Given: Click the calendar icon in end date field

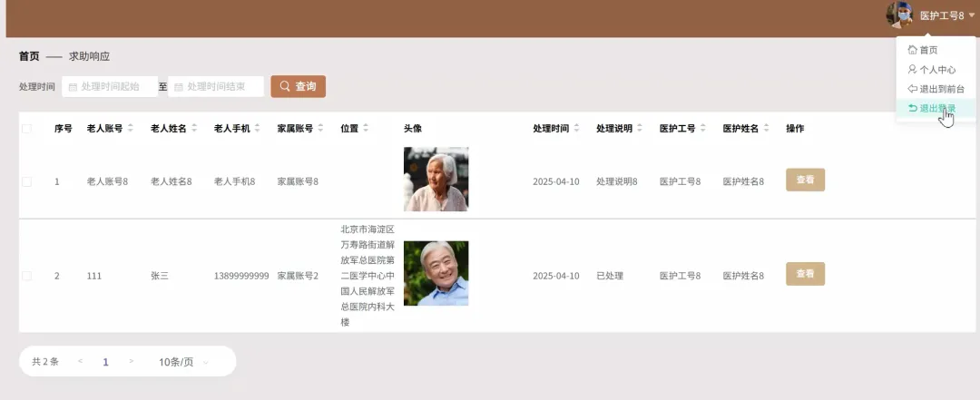Looking at the screenshot, I should pos(179,87).
